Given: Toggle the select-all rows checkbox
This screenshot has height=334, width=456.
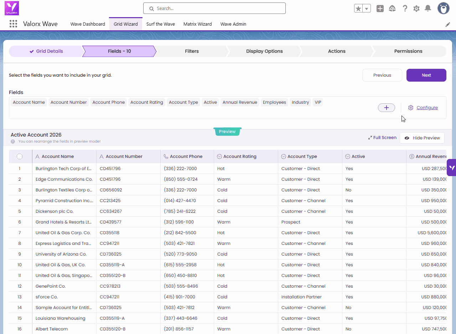Looking at the screenshot, I should point(20,156).
